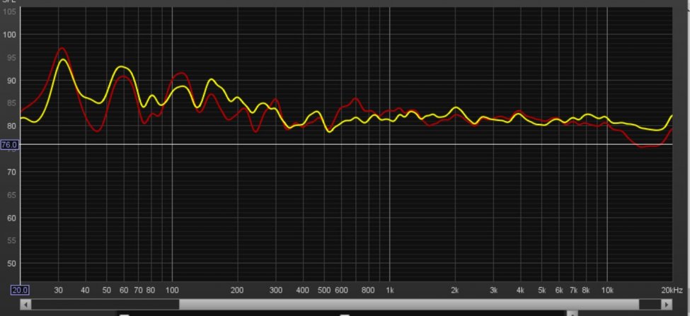Click the 50 SPL axis label
Image resolution: width=690 pixels, height=316 pixels.
[11, 264]
